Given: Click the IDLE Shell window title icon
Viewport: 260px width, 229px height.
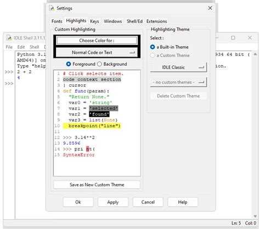Looking at the screenshot, I should (9, 38).
